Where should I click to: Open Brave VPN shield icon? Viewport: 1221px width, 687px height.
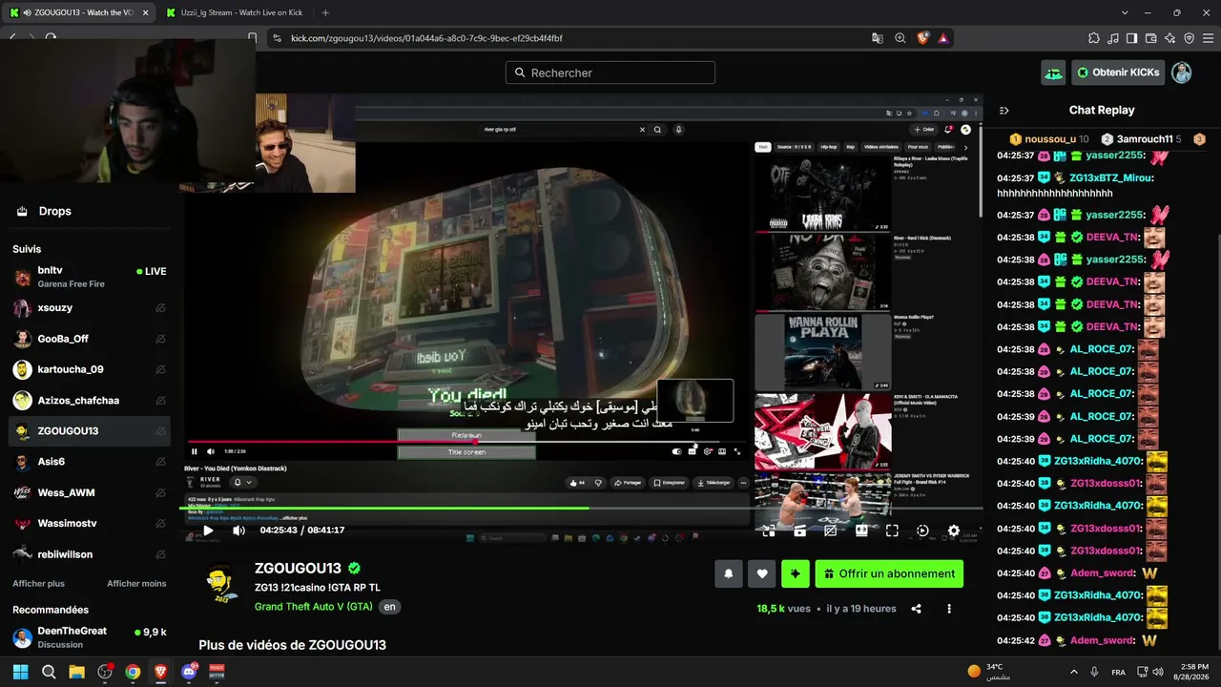[1189, 38]
